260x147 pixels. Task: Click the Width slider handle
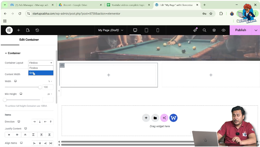tap(40, 87)
